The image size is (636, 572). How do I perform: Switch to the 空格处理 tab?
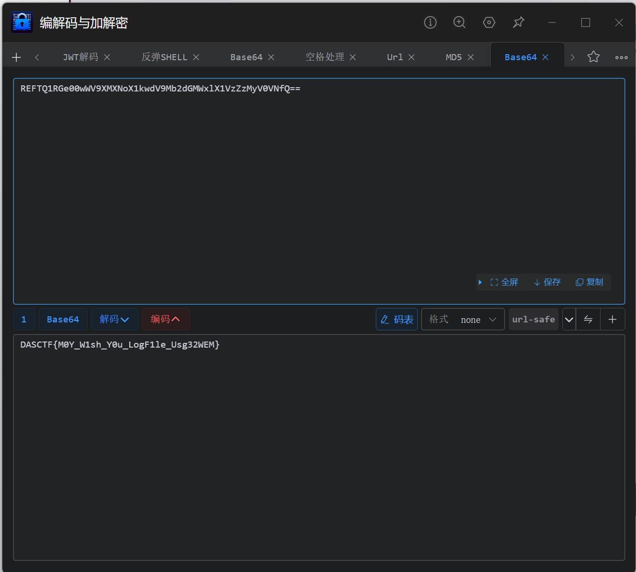point(325,57)
